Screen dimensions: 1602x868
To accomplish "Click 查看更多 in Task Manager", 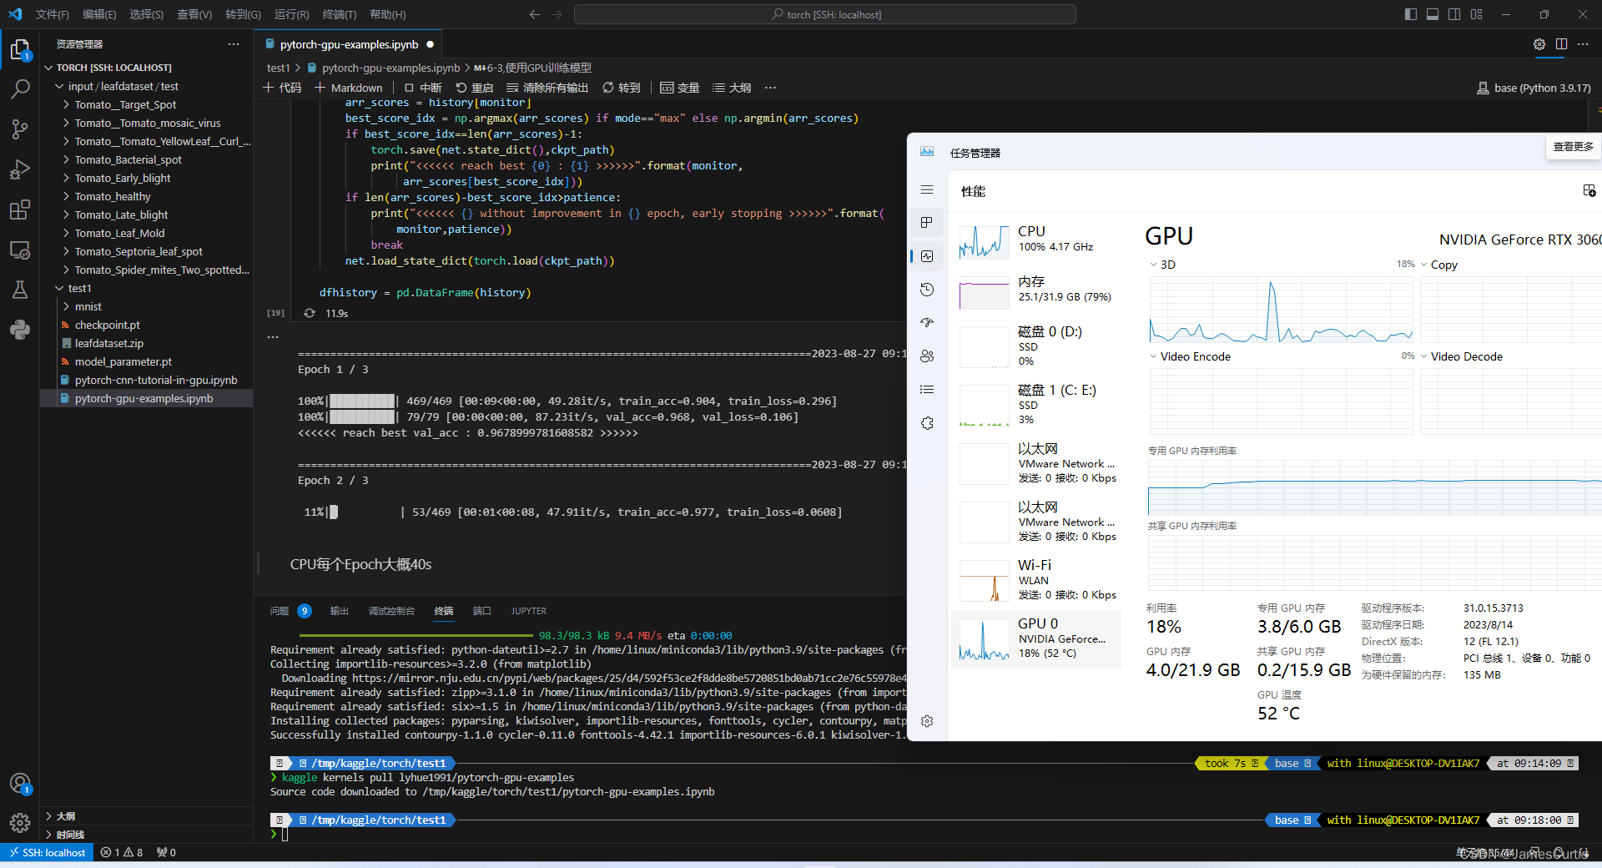I will (x=1573, y=147).
